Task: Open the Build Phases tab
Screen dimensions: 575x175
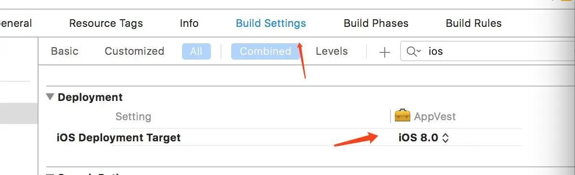Action: pos(376,24)
